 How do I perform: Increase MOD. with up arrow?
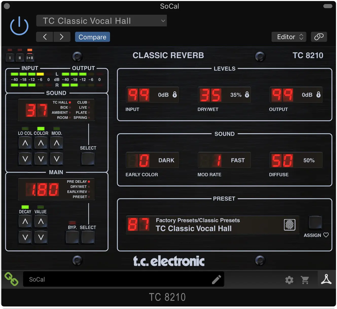pos(57,143)
